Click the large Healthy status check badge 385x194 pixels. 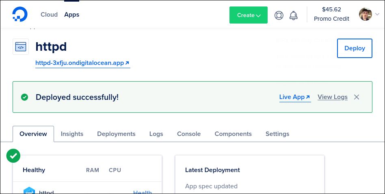point(13,156)
